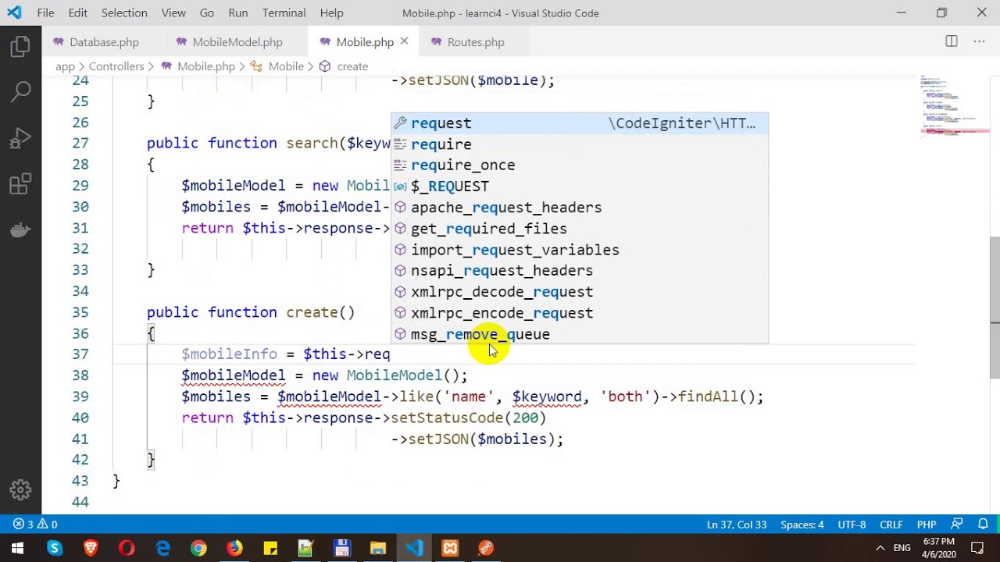Image resolution: width=1000 pixels, height=562 pixels.
Task: Open the Selection menu
Action: [x=124, y=12]
